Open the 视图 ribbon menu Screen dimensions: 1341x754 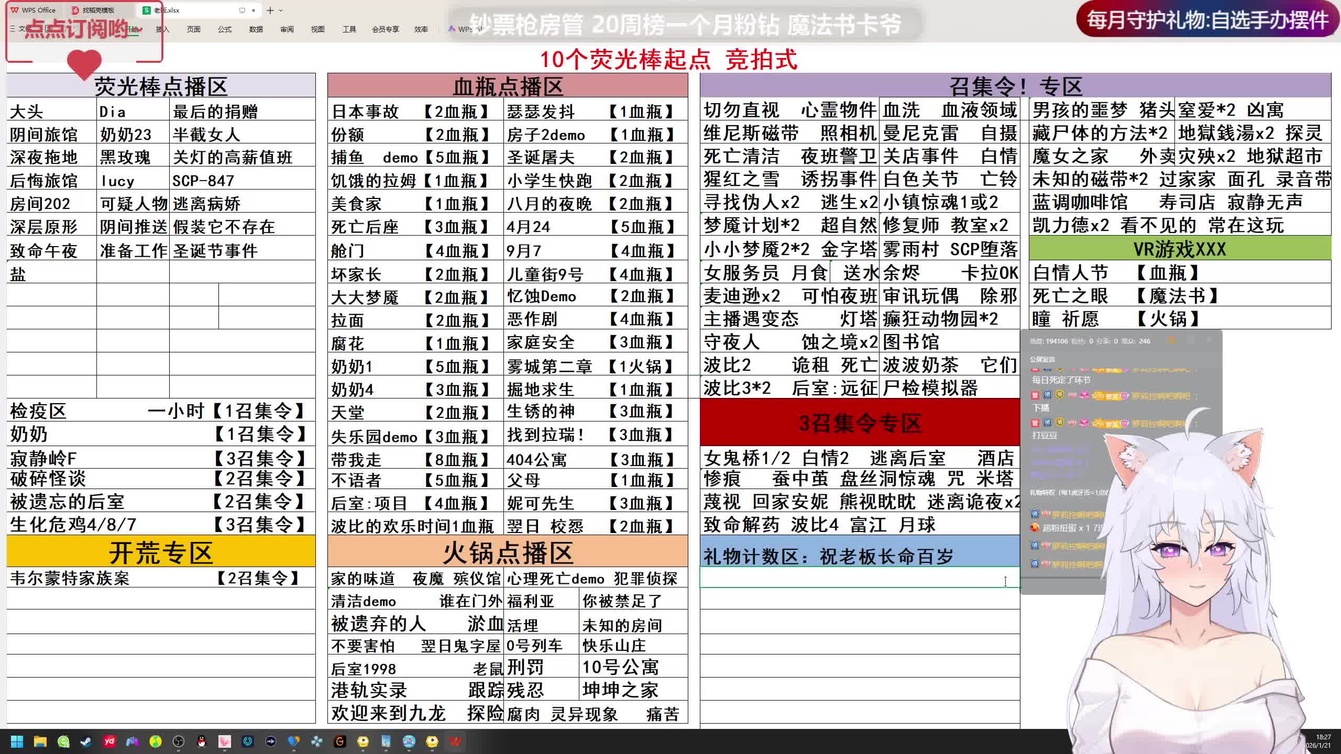(317, 29)
